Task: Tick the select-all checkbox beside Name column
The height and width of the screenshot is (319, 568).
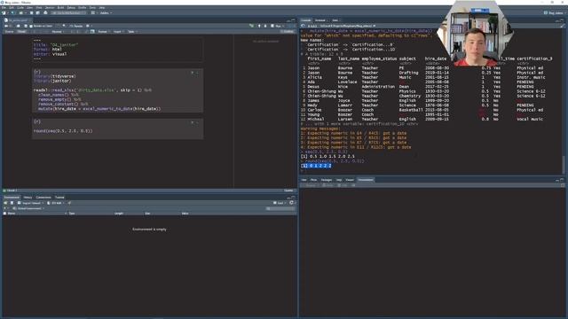Action: pos(4,214)
